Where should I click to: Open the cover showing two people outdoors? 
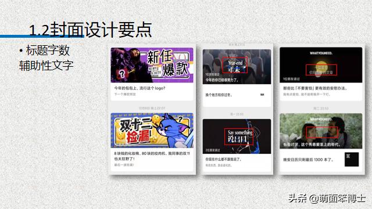[321, 131]
